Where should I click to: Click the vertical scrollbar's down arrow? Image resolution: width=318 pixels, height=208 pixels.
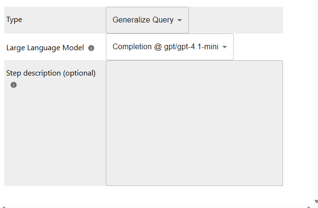(x=316, y=202)
